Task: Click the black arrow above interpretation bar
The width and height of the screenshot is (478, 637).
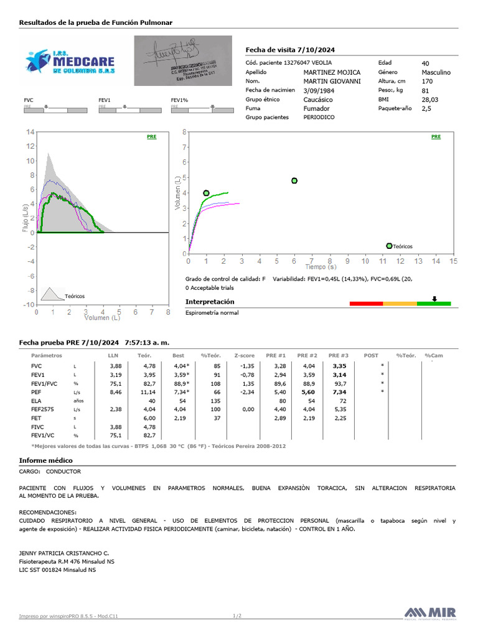Action: tap(434, 299)
